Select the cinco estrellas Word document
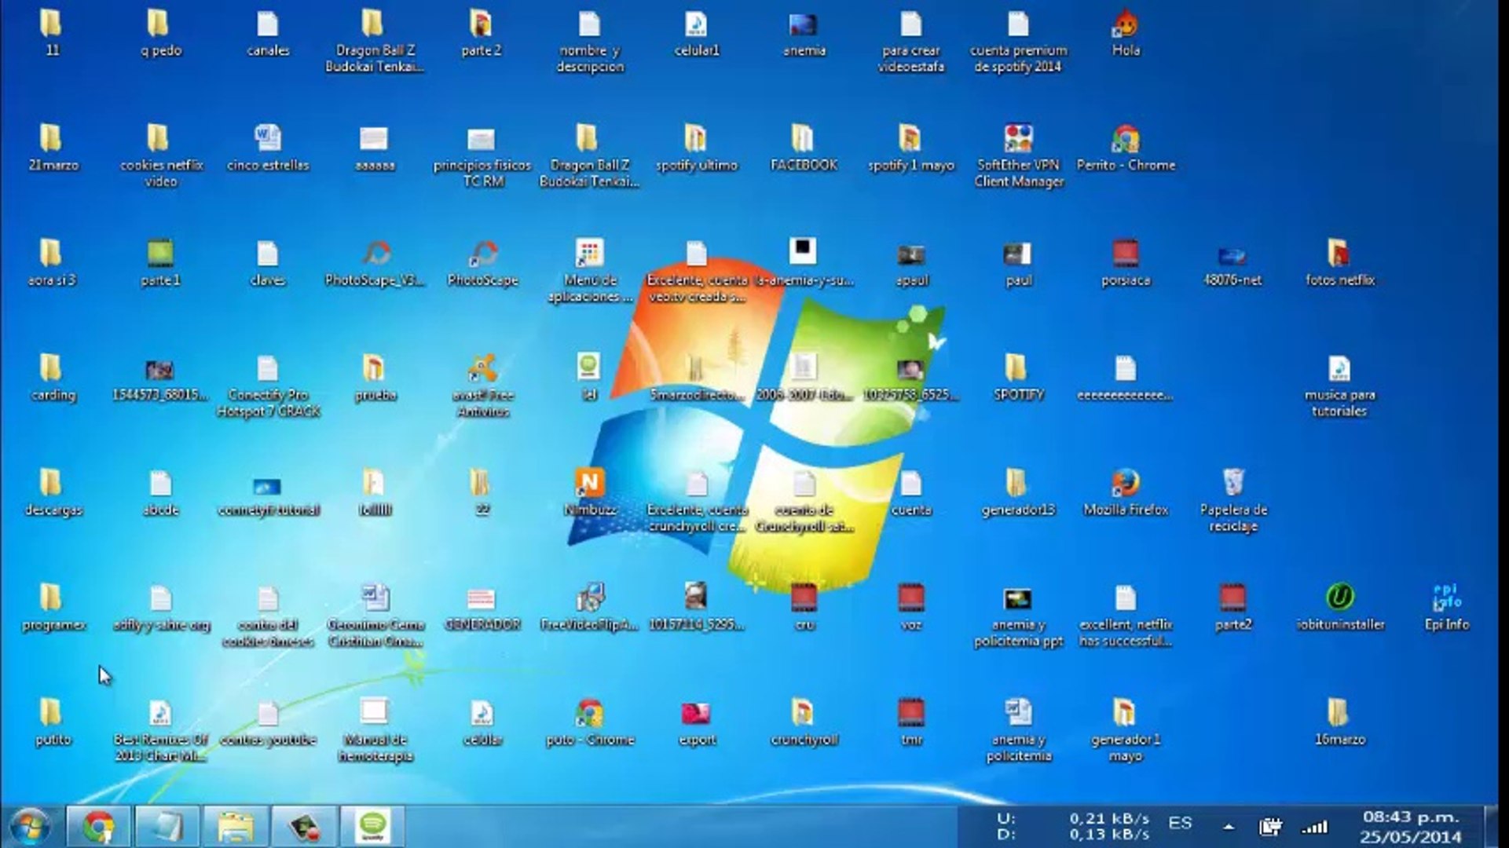Viewport: 1509px width, 848px height. click(268, 148)
